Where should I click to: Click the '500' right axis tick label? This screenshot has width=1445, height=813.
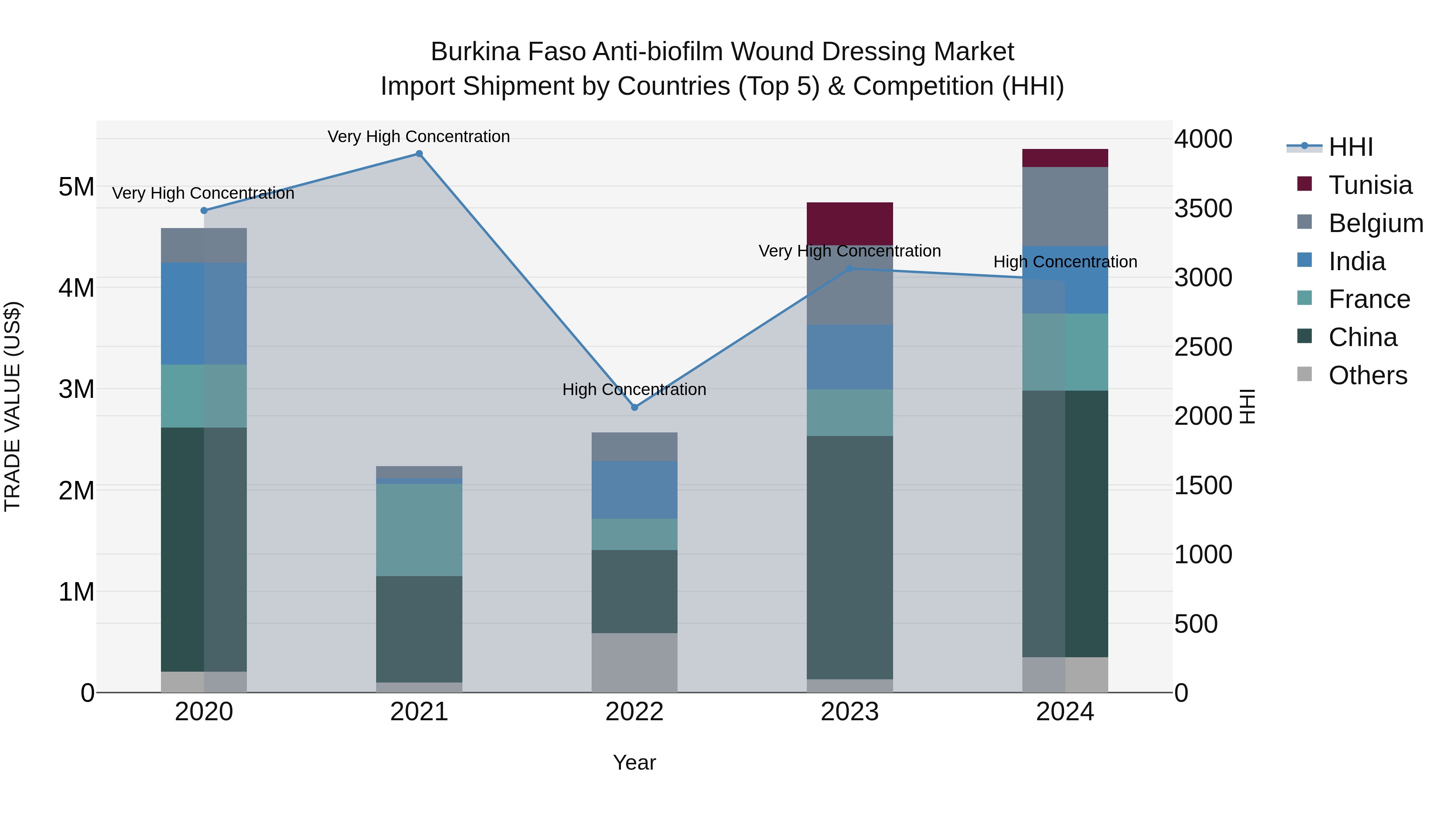[1196, 624]
